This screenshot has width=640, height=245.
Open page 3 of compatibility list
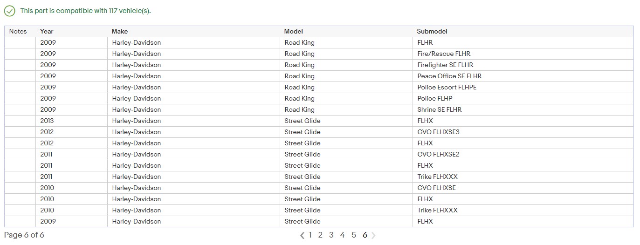[331, 235]
